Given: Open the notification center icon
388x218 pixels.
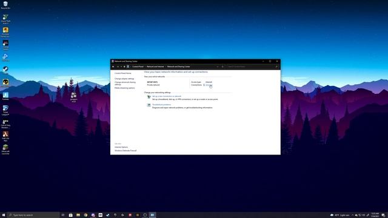Looking at the screenshot, I should [x=383, y=215].
